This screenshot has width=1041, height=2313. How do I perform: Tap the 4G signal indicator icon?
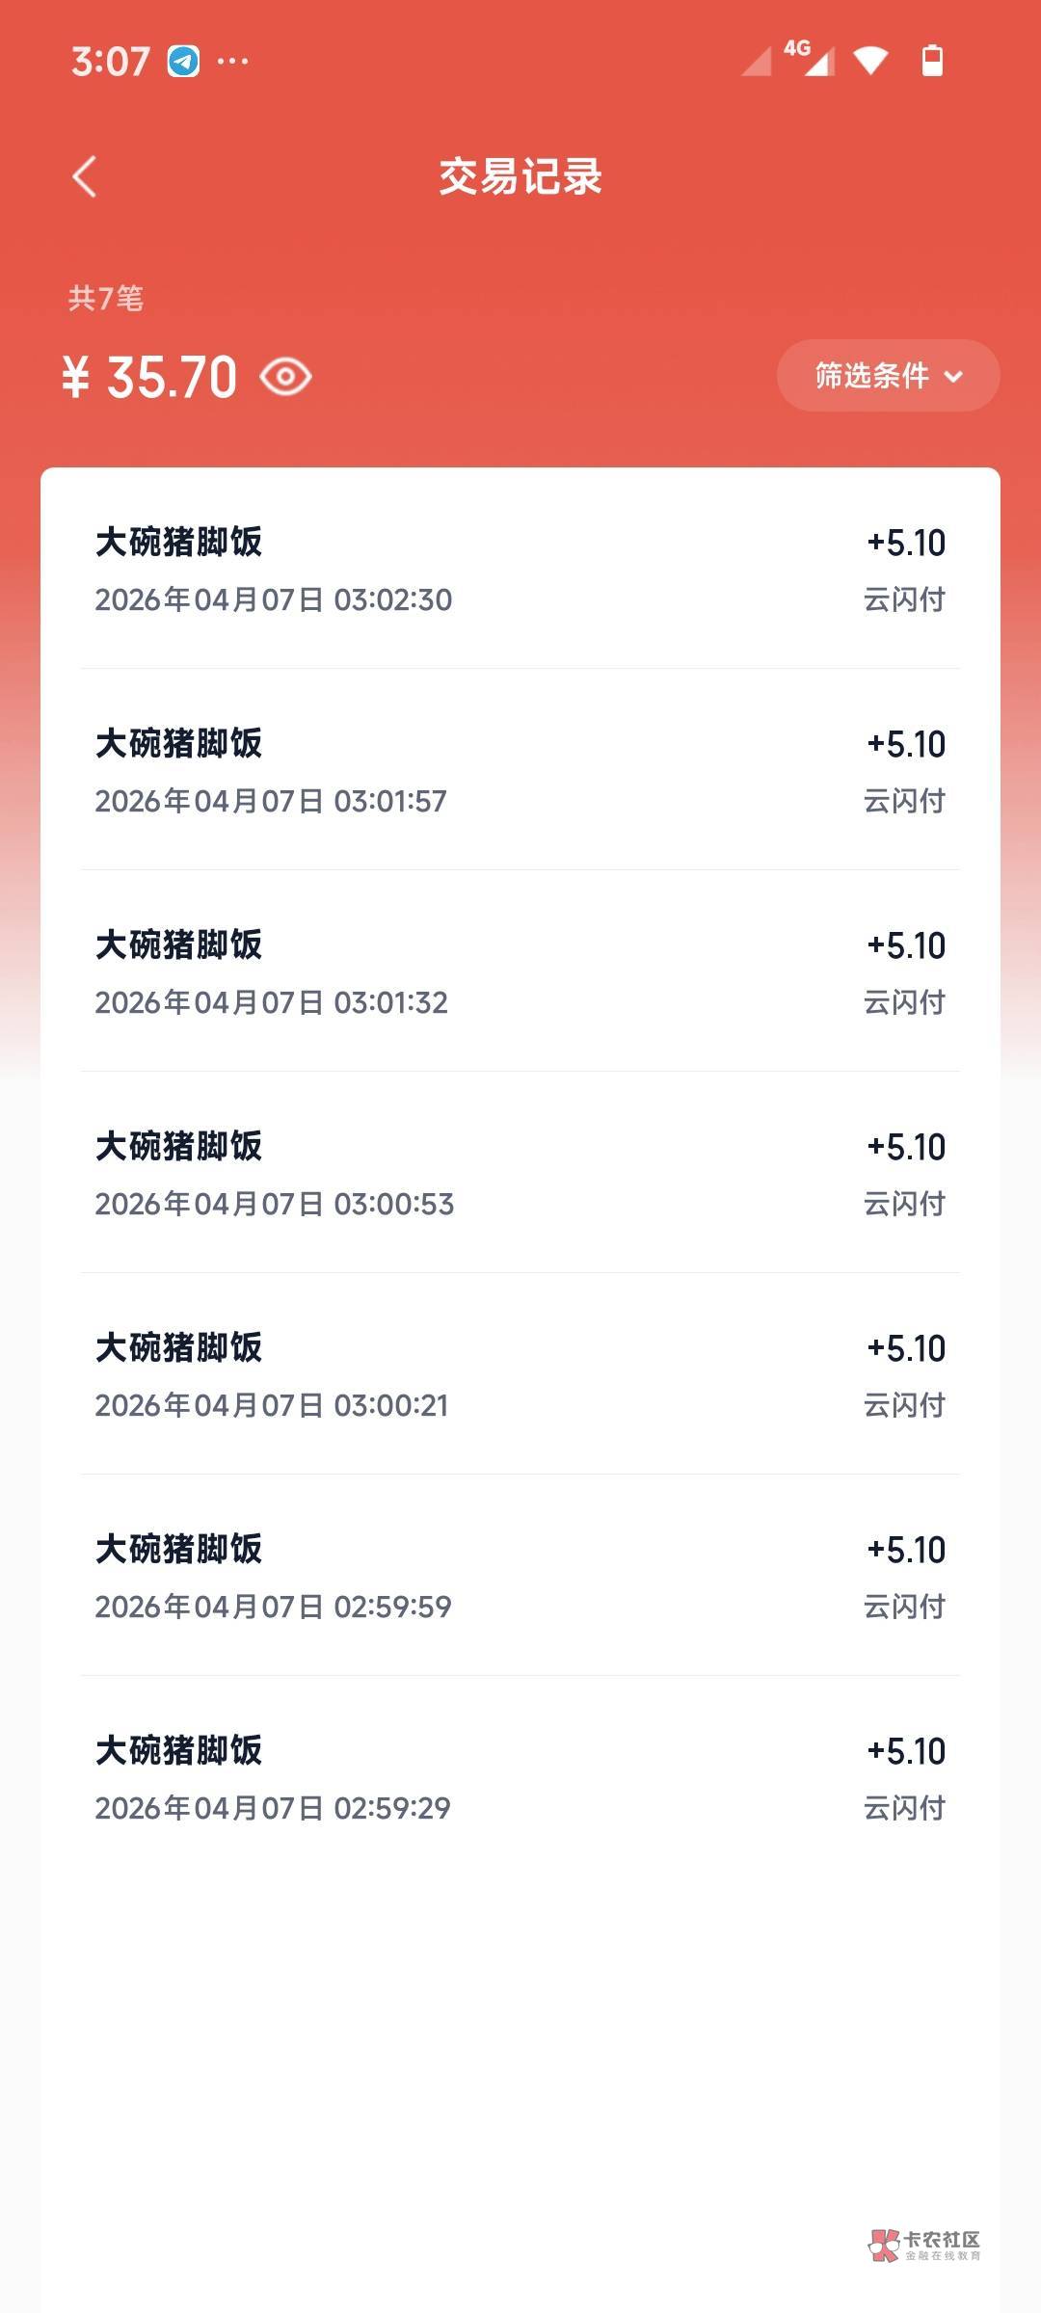tap(808, 58)
